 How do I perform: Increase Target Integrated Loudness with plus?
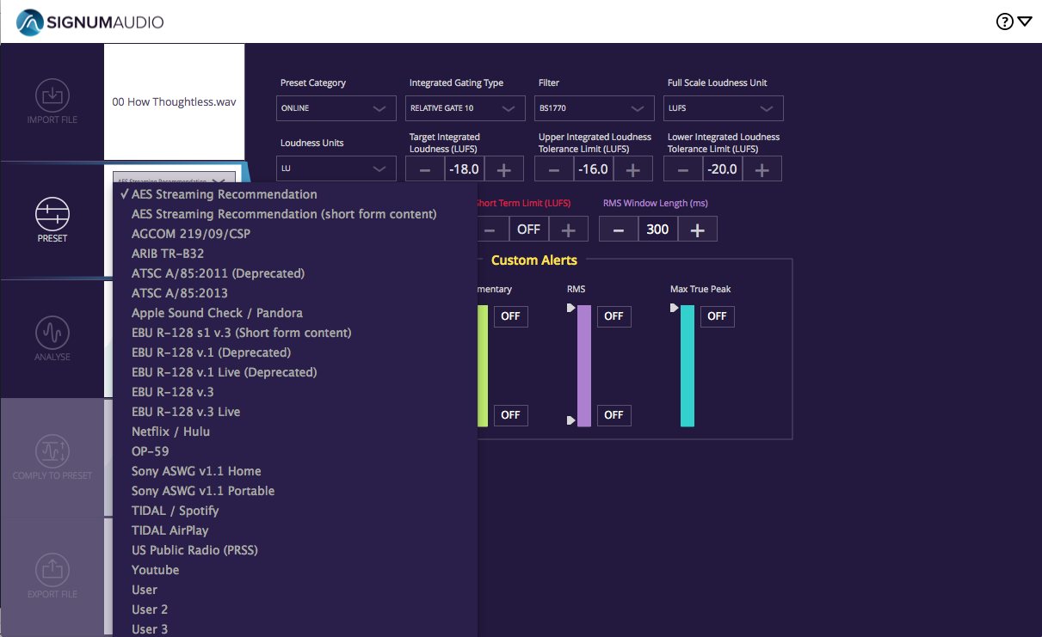(504, 169)
